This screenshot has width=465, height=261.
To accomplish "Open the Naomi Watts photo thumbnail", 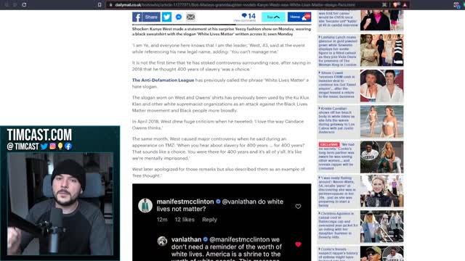I will 381,191.
